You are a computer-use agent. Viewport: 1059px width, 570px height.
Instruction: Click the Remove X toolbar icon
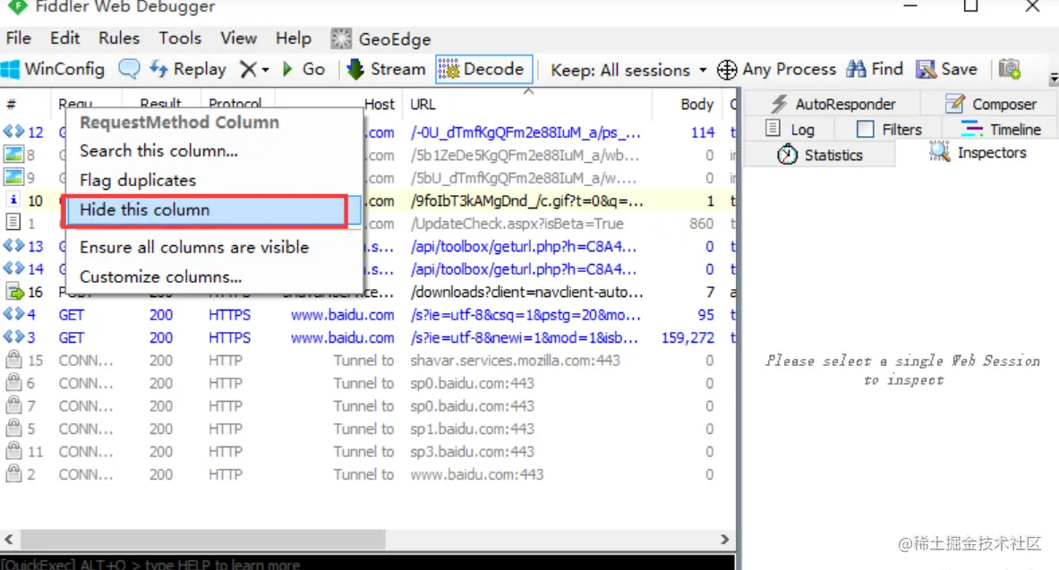[249, 69]
